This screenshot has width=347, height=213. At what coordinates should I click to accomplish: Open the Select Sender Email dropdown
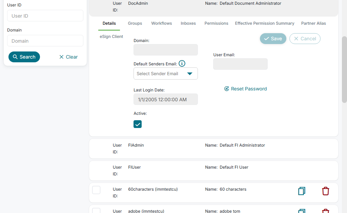[166, 74]
